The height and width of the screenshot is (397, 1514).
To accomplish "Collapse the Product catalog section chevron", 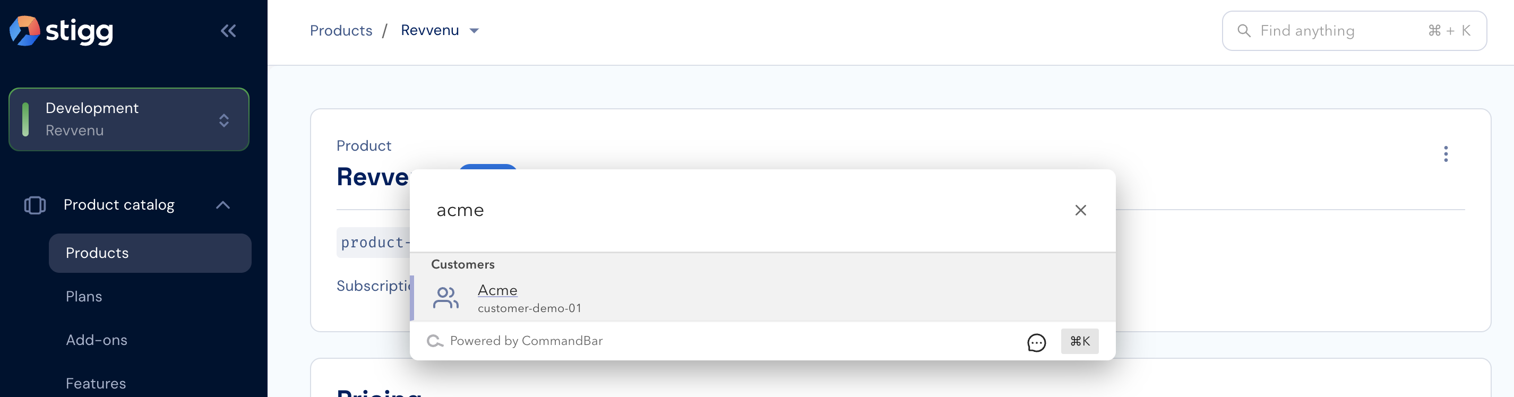I will 223,205.
